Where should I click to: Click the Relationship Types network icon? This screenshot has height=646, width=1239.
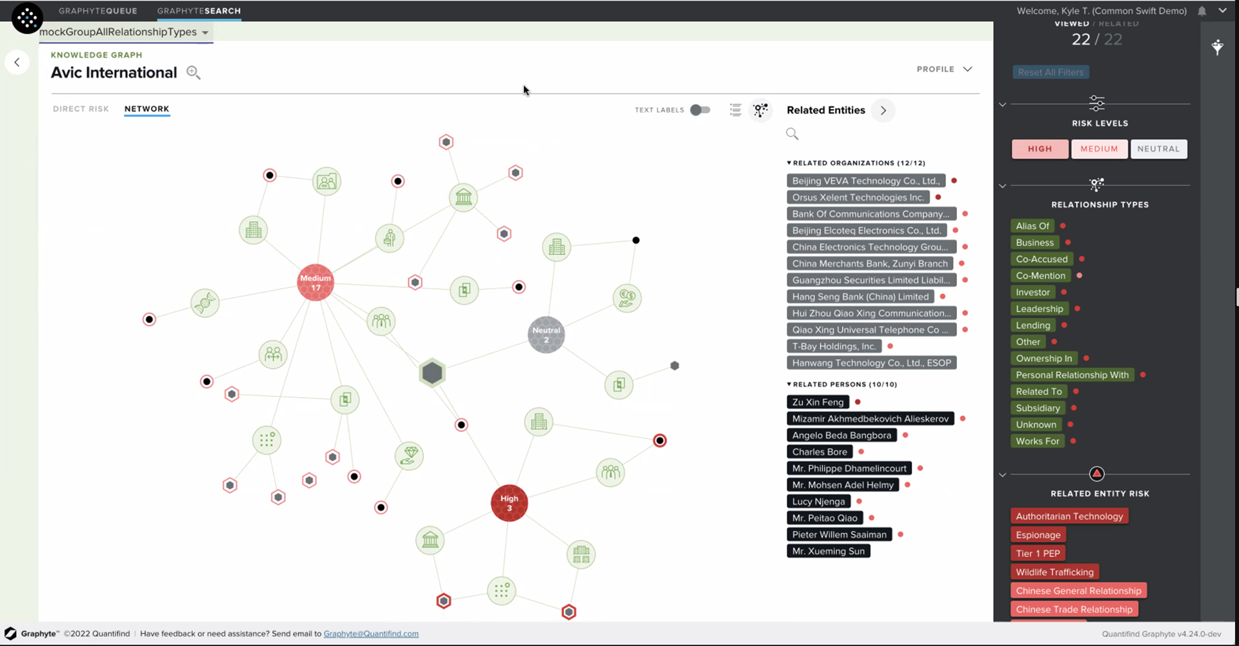[x=1097, y=185]
